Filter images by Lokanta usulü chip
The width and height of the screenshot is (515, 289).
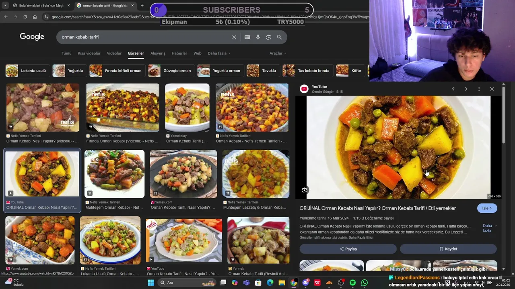28,71
